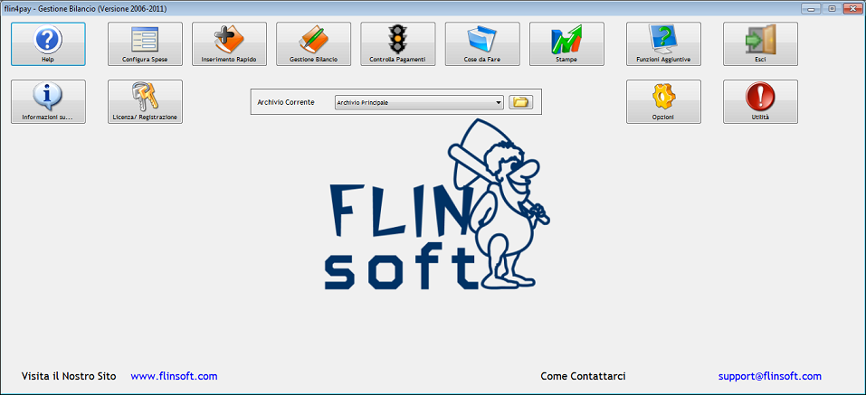Image resolution: width=866 pixels, height=395 pixels.
Task: Click the yellow folder browse archive button
Action: pos(521,102)
